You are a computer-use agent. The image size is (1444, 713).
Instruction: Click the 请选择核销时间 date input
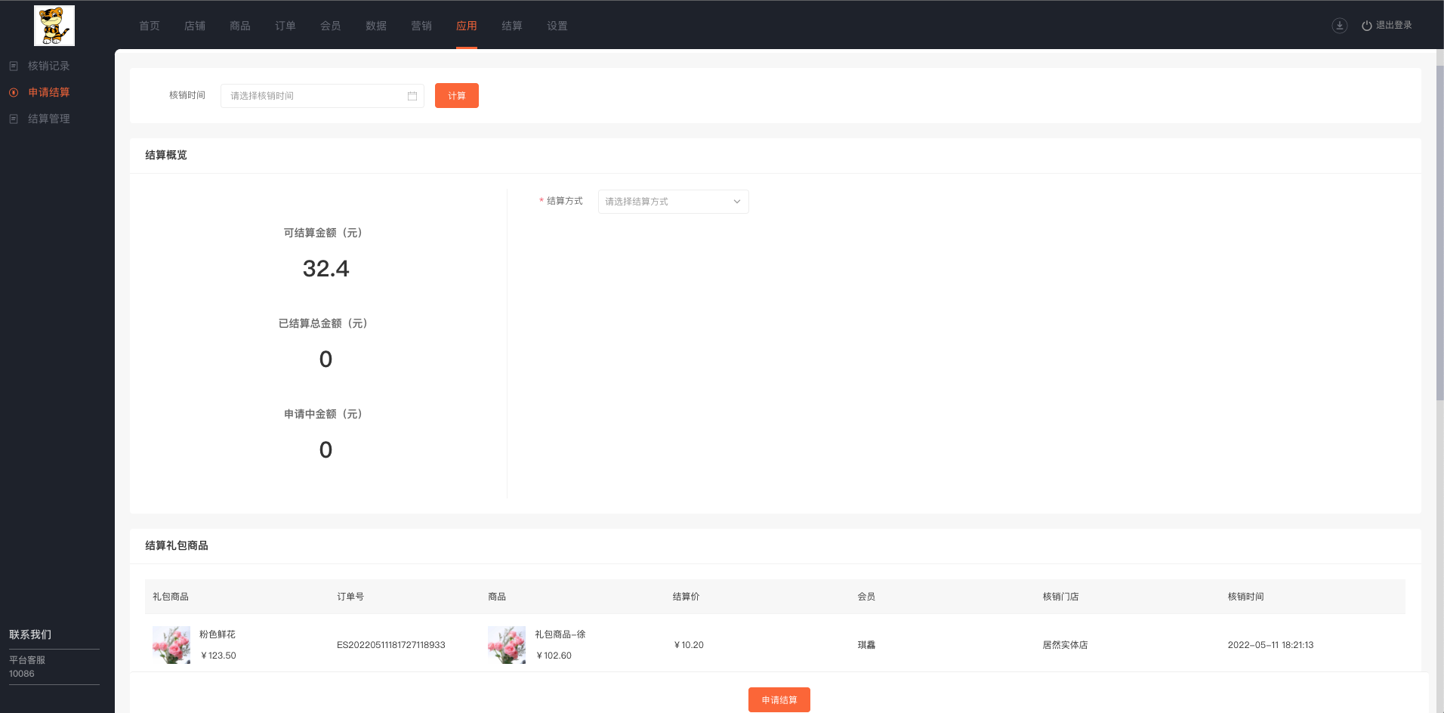pyautogui.click(x=322, y=96)
